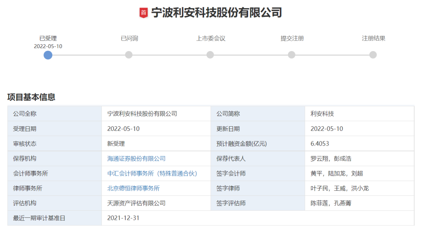This screenshot has width=422, height=233.
Task: Open 海通证券股份有限公司 sponsor link
Action: tap(136, 159)
